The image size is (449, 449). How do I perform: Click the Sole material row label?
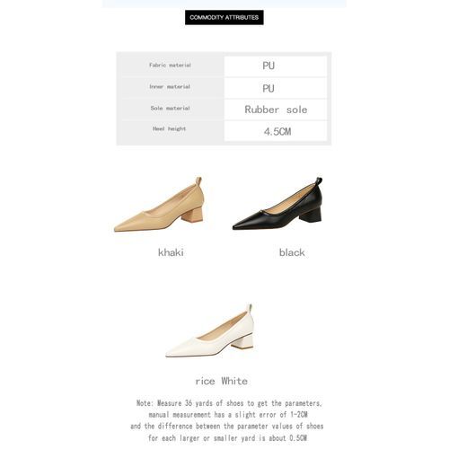point(170,108)
